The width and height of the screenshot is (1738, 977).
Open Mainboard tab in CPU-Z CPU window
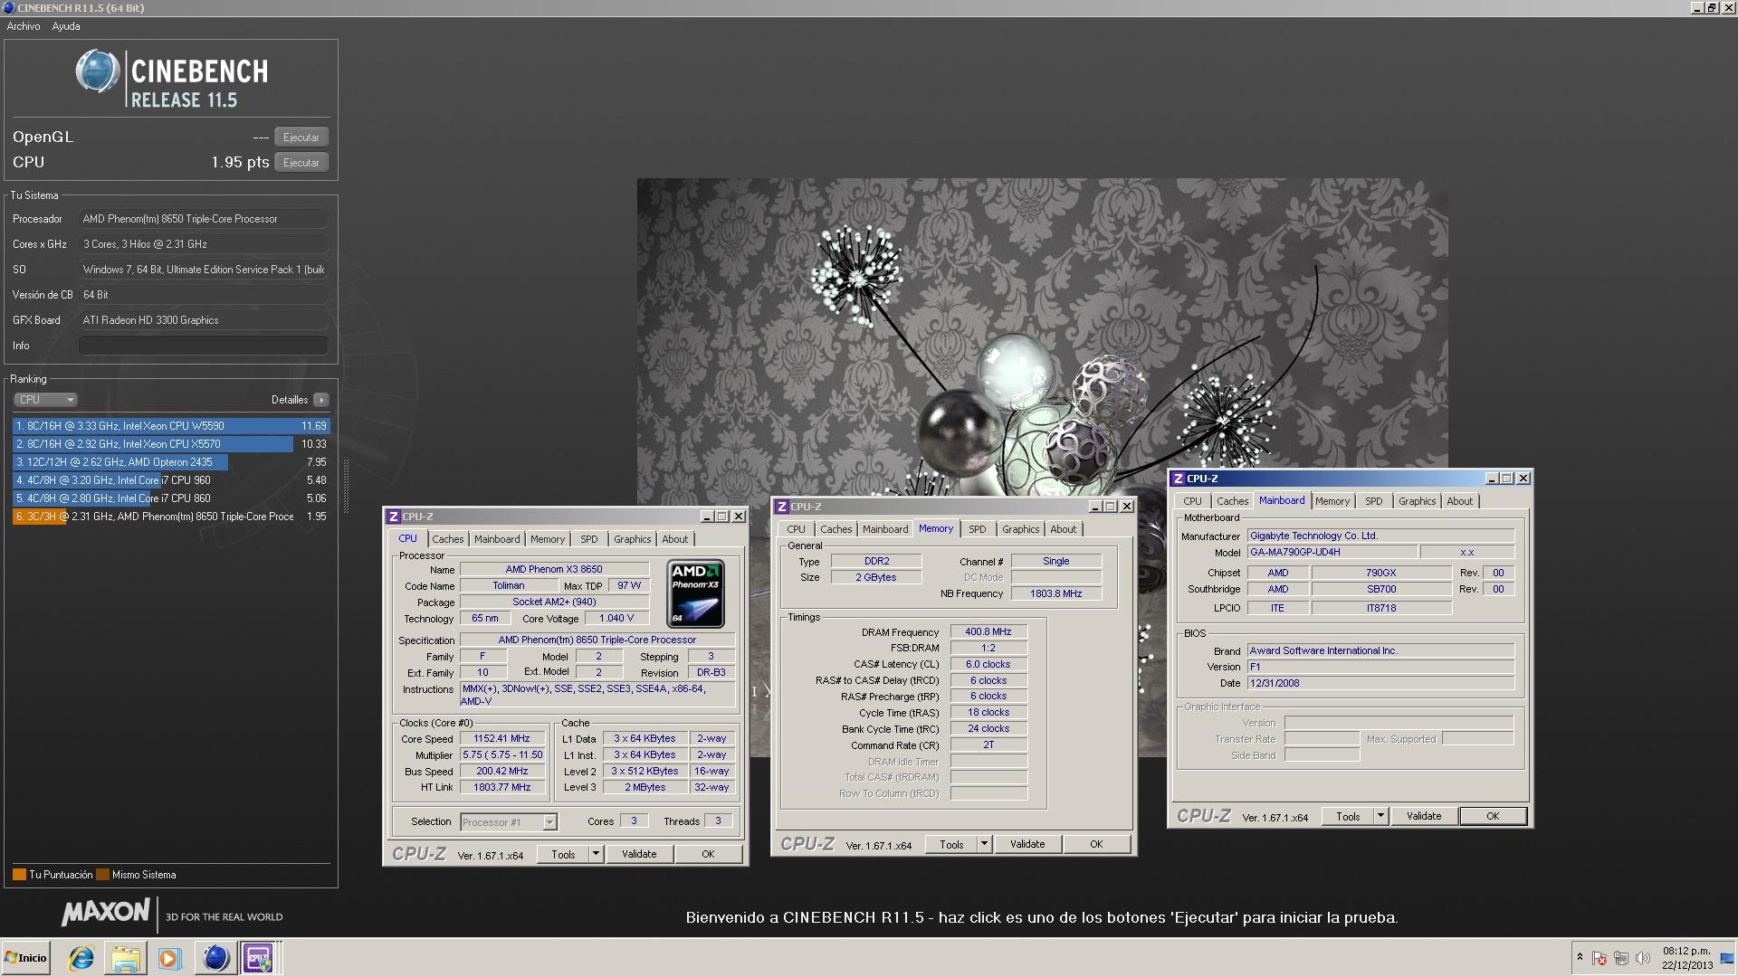pos(497,539)
